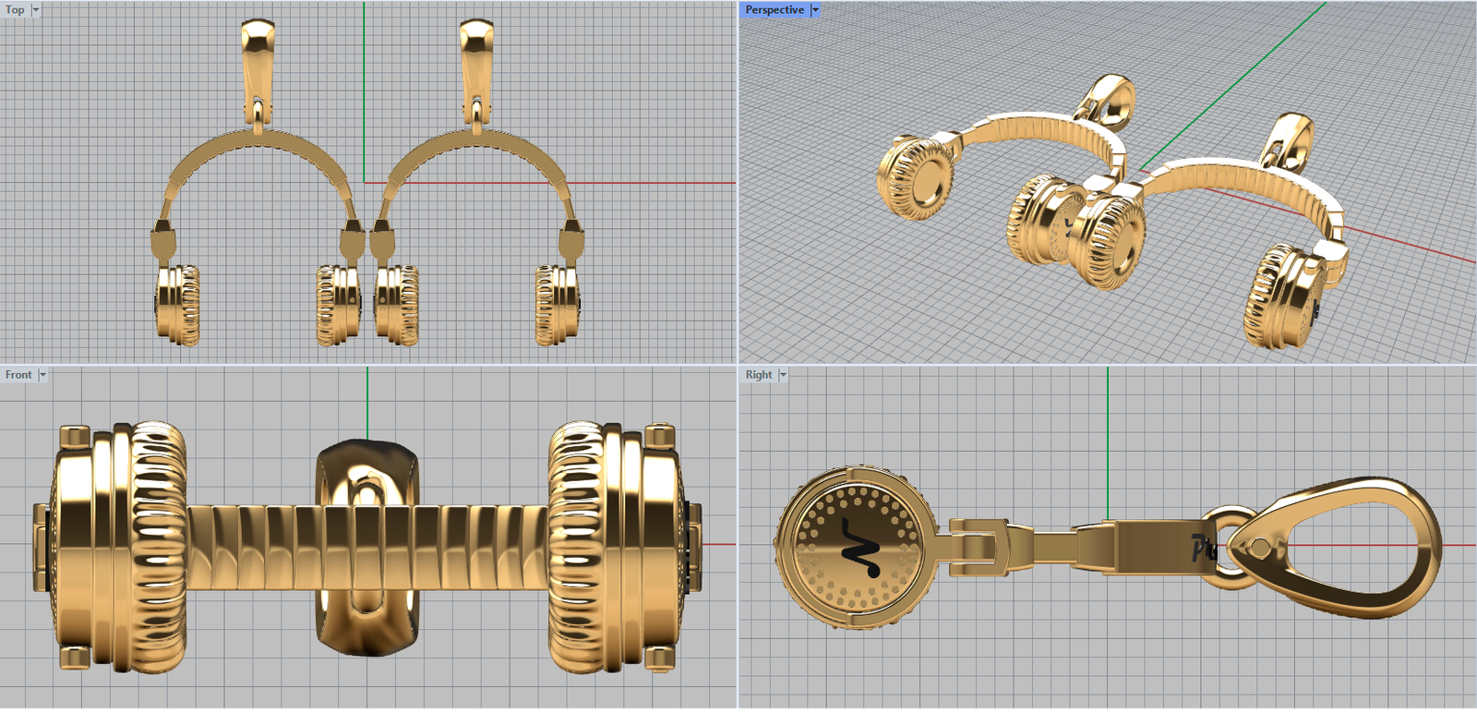Click the Perspective viewport title label

tap(774, 10)
